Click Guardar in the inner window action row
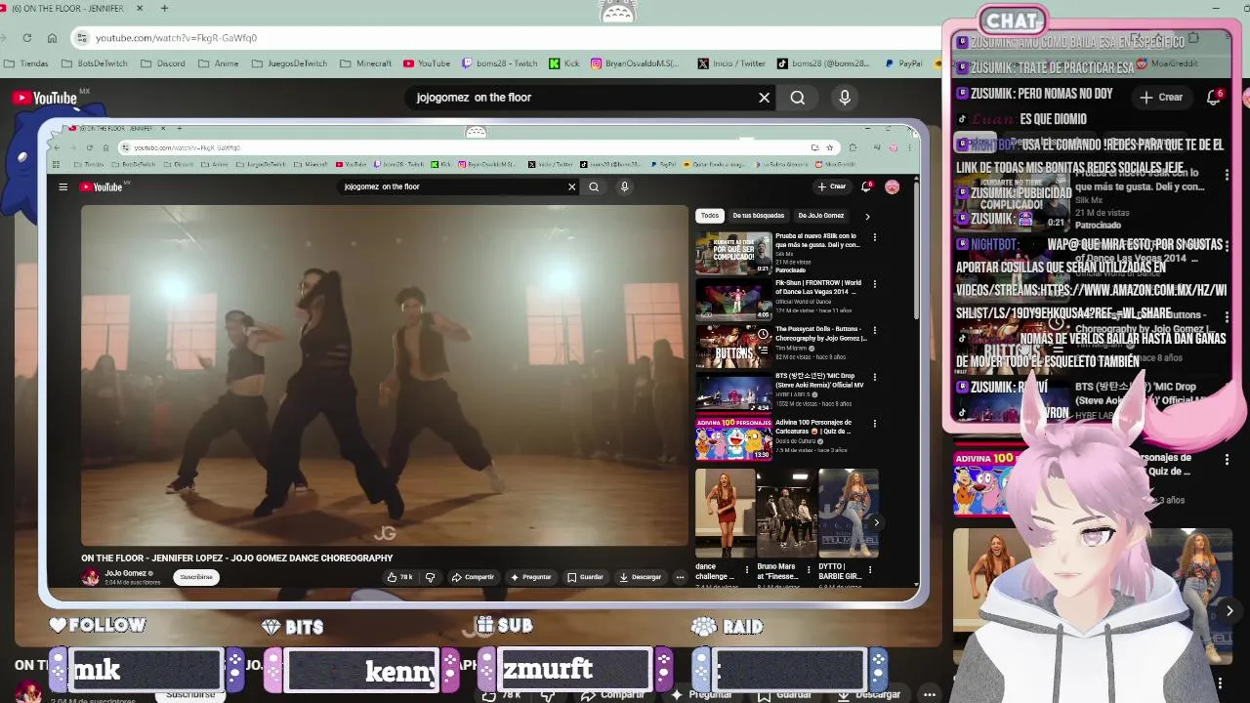 [x=586, y=577]
